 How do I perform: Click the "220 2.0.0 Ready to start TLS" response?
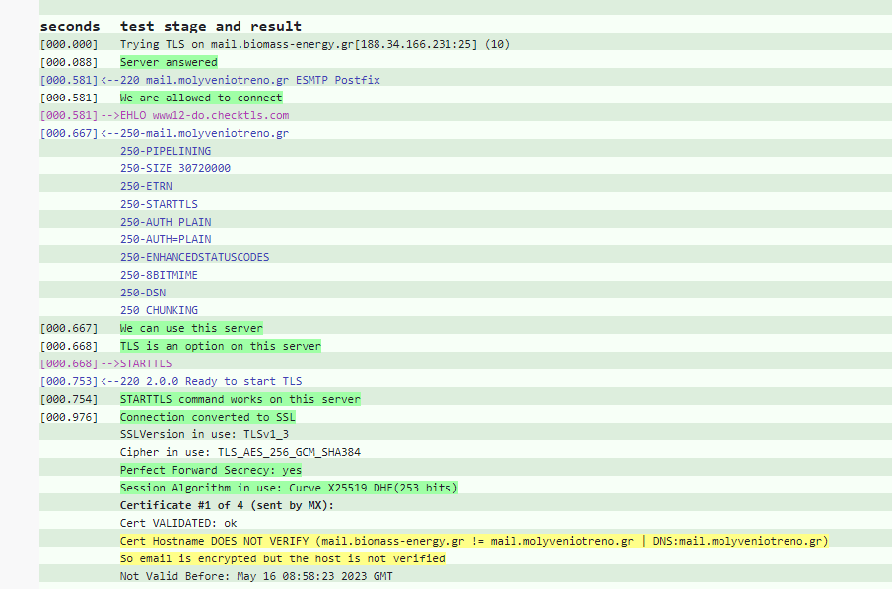[x=211, y=381]
